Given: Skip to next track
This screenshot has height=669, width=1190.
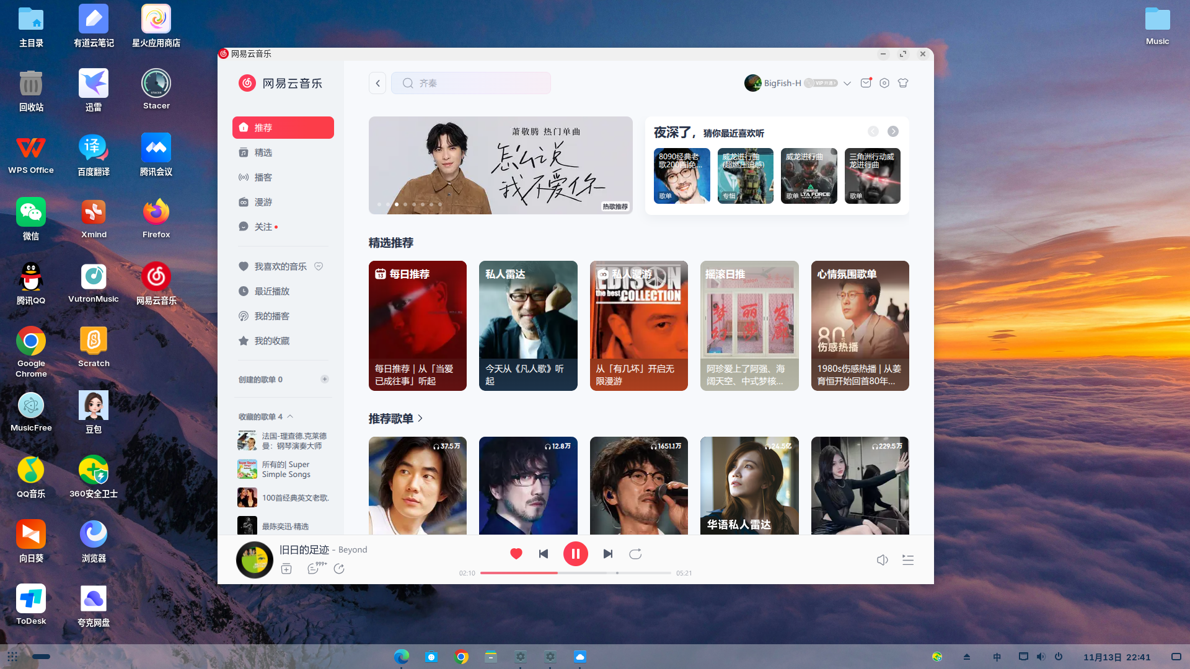Looking at the screenshot, I should point(608,554).
